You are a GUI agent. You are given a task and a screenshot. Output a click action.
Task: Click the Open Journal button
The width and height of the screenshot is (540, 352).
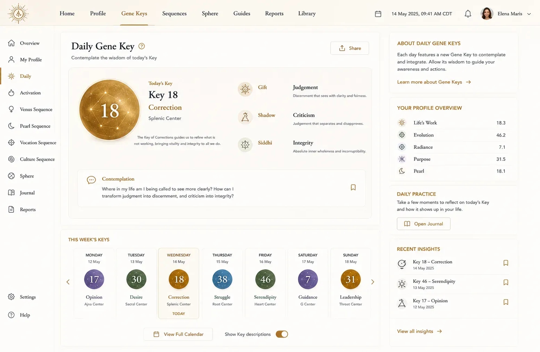[424, 224]
